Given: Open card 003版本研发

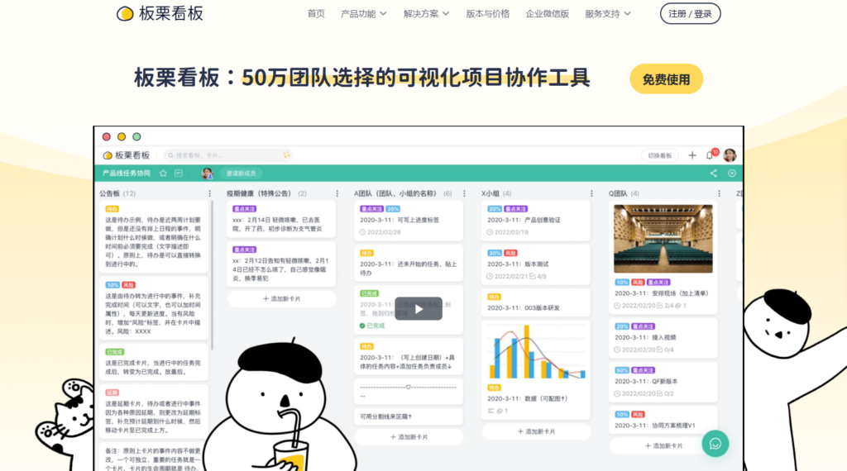Looking at the screenshot, I should 536,302.
